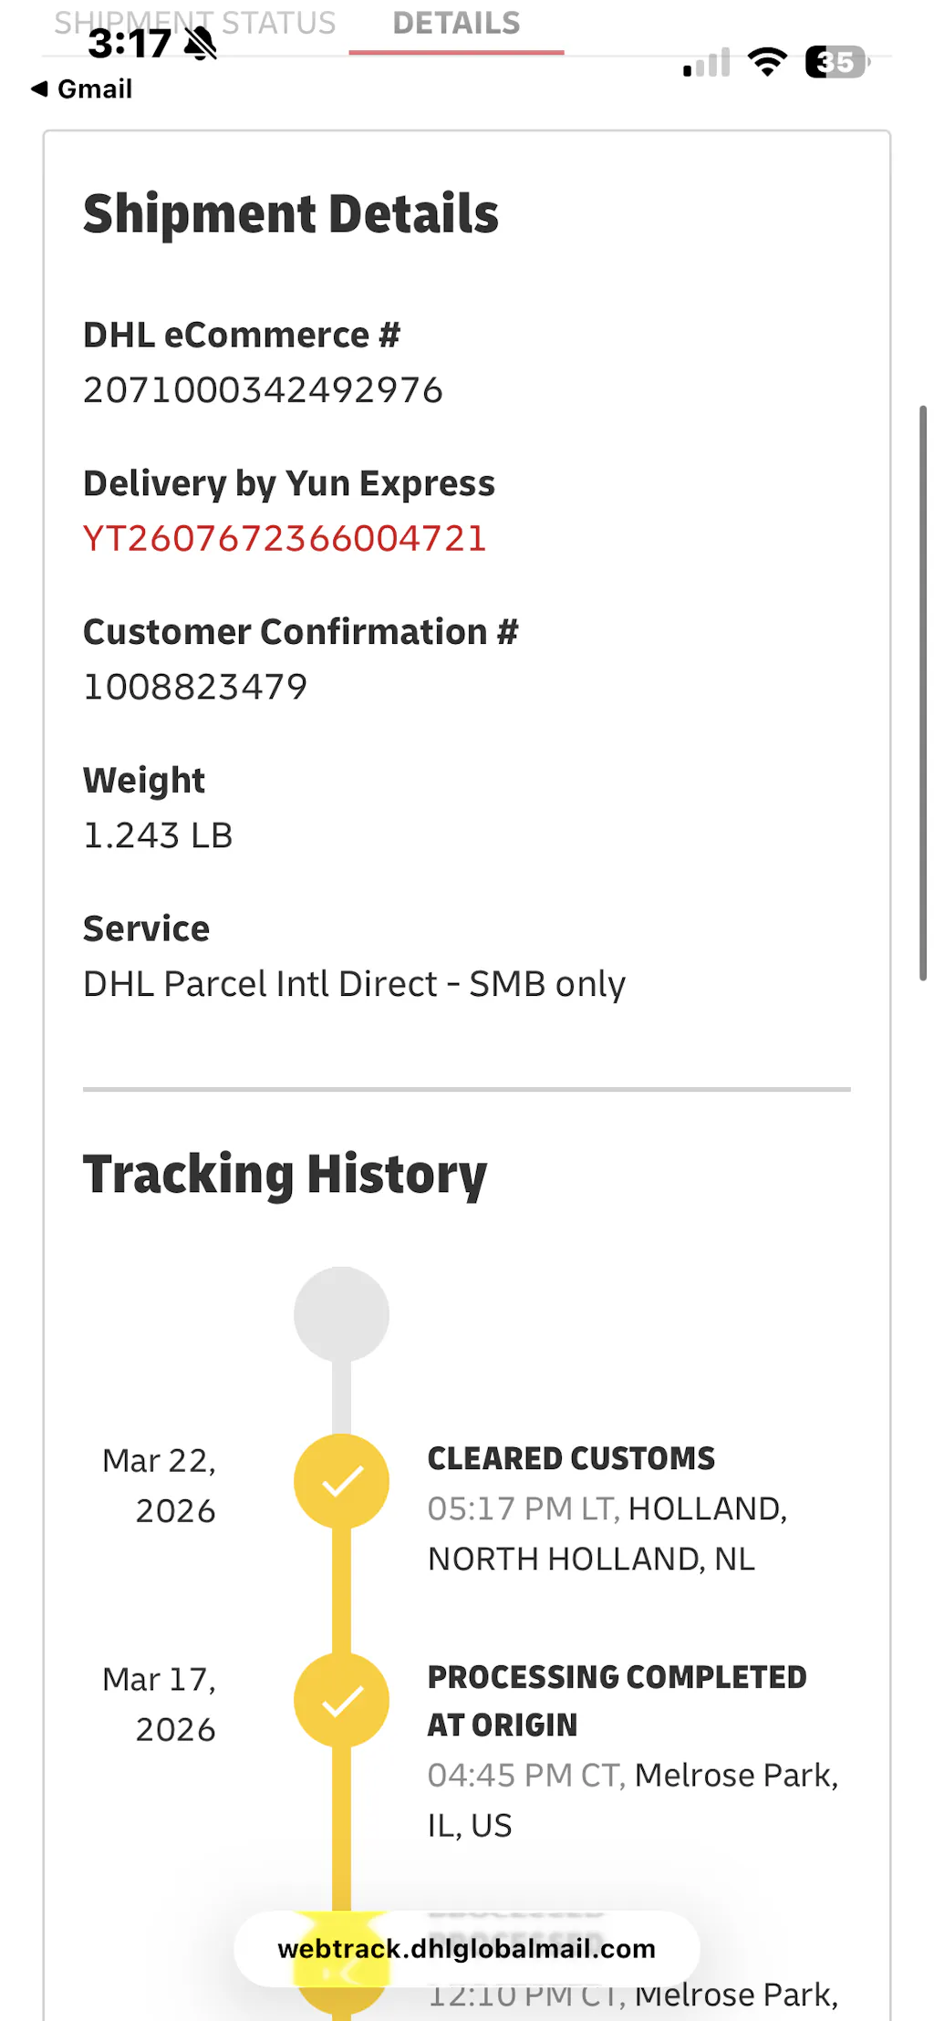Tap the Customer Confirmation number 1008823479

195,687
